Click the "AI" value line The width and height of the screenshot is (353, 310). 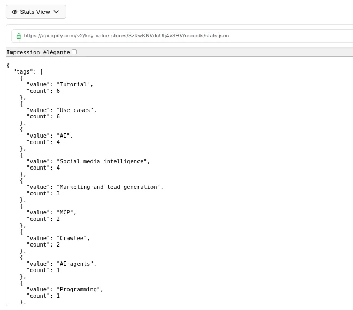click(x=50, y=136)
